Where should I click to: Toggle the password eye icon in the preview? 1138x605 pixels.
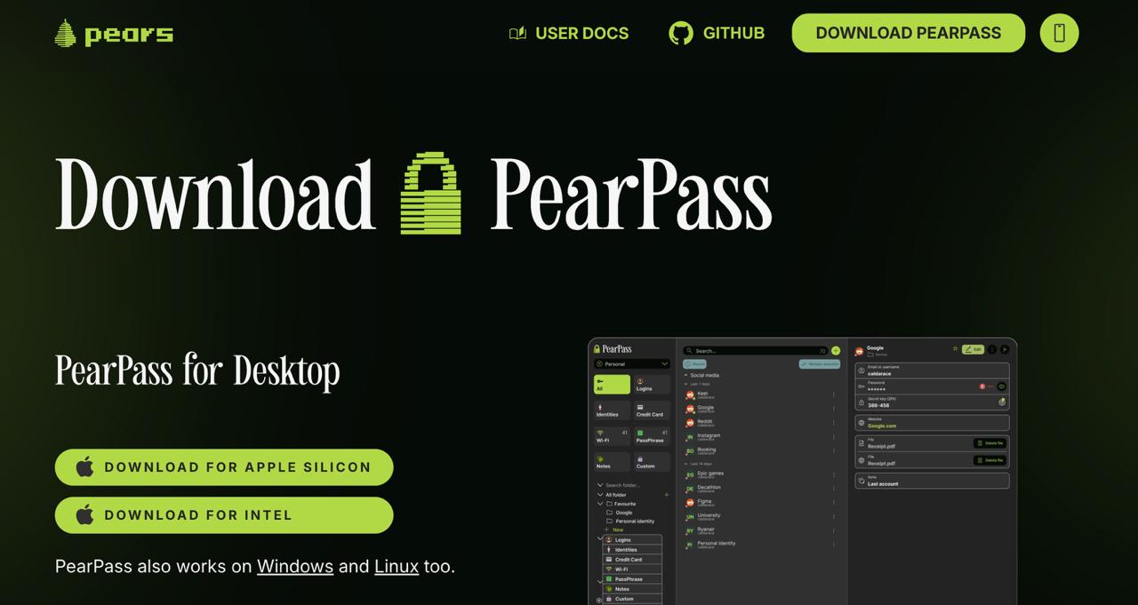click(x=1001, y=386)
